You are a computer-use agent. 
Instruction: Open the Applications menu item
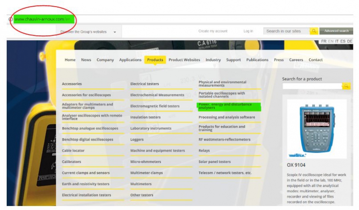pyautogui.click(x=130, y=60)
